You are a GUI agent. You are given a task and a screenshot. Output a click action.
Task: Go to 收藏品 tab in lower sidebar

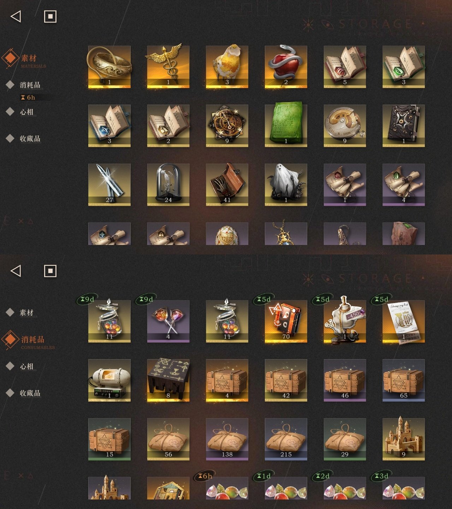click(x=30, y=393)
